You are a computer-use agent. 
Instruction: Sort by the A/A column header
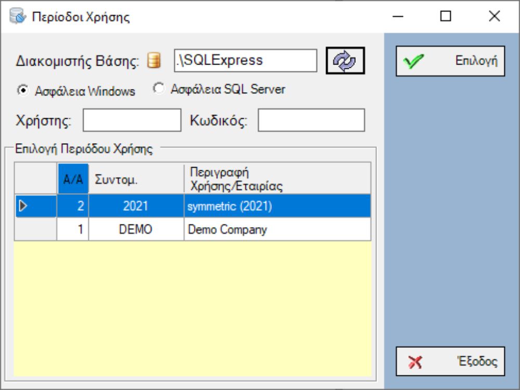(x=73, y=179)
